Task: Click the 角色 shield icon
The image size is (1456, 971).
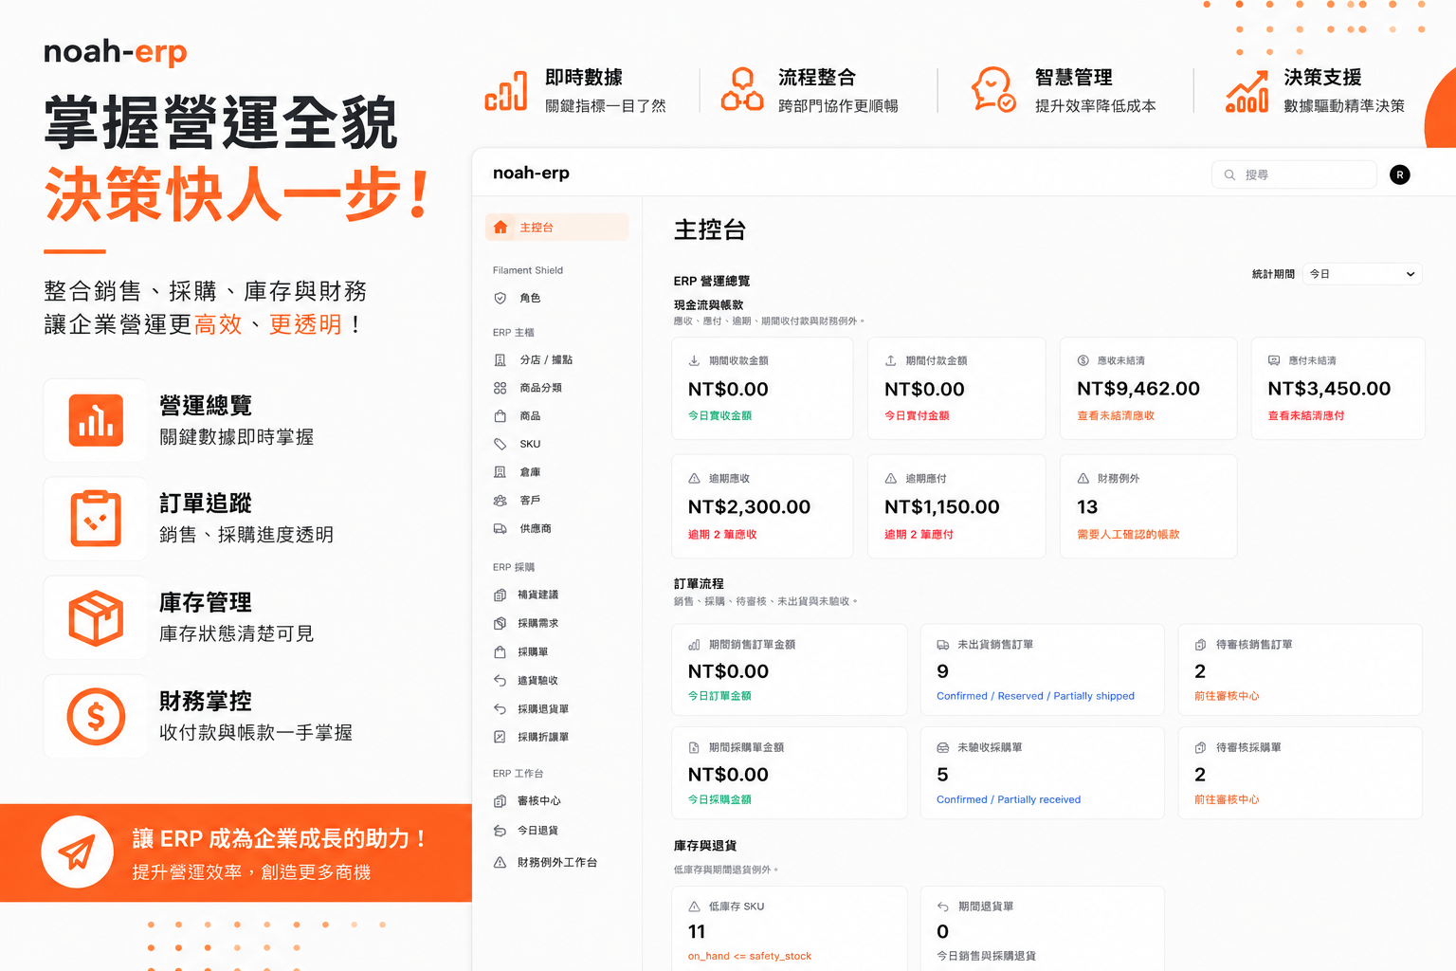Action: click(x=500, y=298)
